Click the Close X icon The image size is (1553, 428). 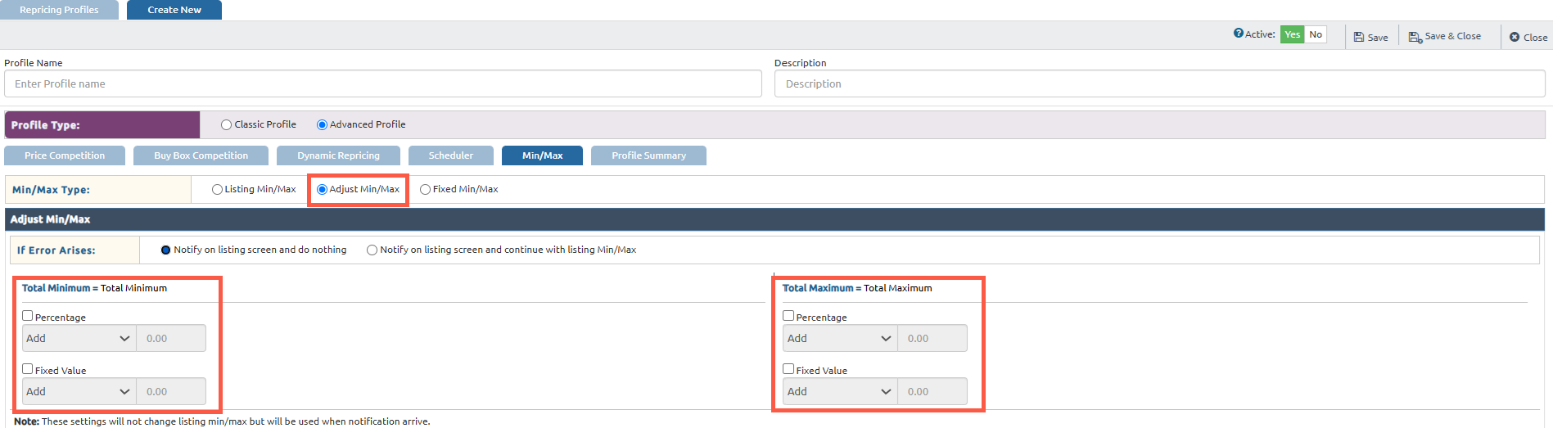point(1515,37)
